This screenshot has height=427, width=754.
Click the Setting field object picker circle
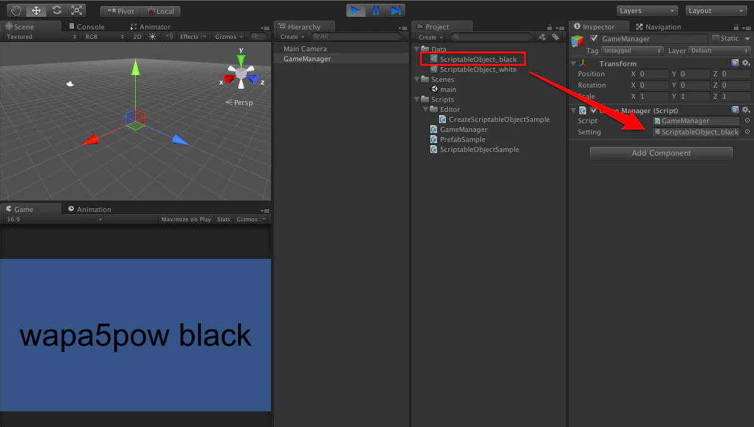(x=746, y=132)
